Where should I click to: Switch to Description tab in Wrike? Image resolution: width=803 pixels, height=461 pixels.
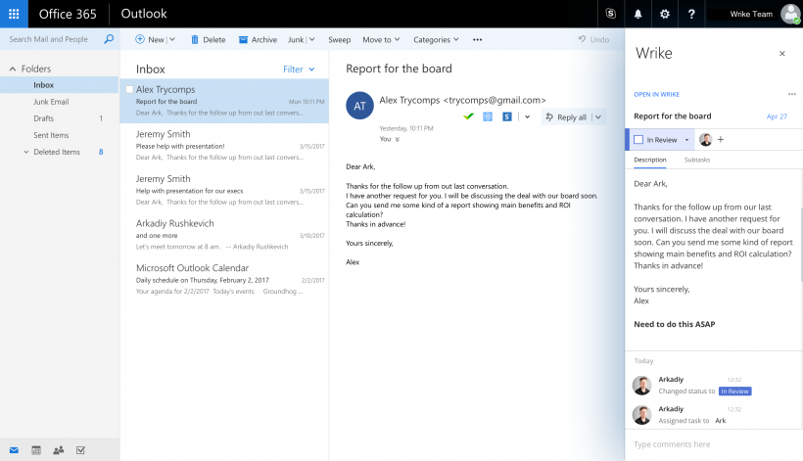[x=650, y=161]
